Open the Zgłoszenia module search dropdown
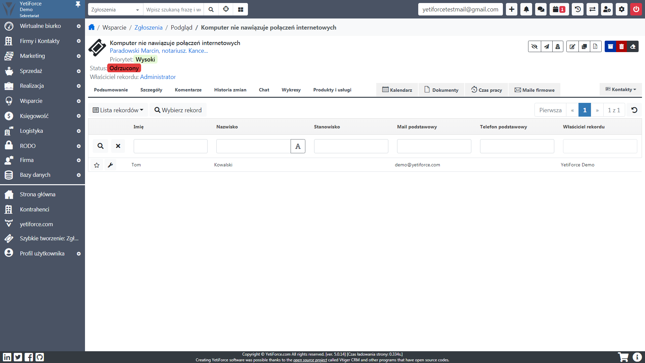Image resolution: width=645 pixels, height=363 pixels. [115, 9]
